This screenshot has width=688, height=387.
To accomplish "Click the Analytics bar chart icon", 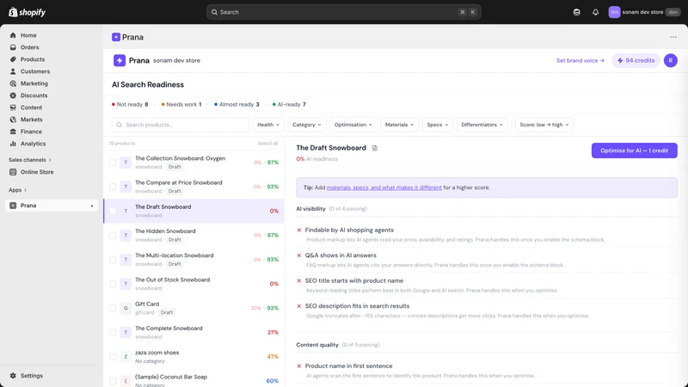I will coord(13,144).
